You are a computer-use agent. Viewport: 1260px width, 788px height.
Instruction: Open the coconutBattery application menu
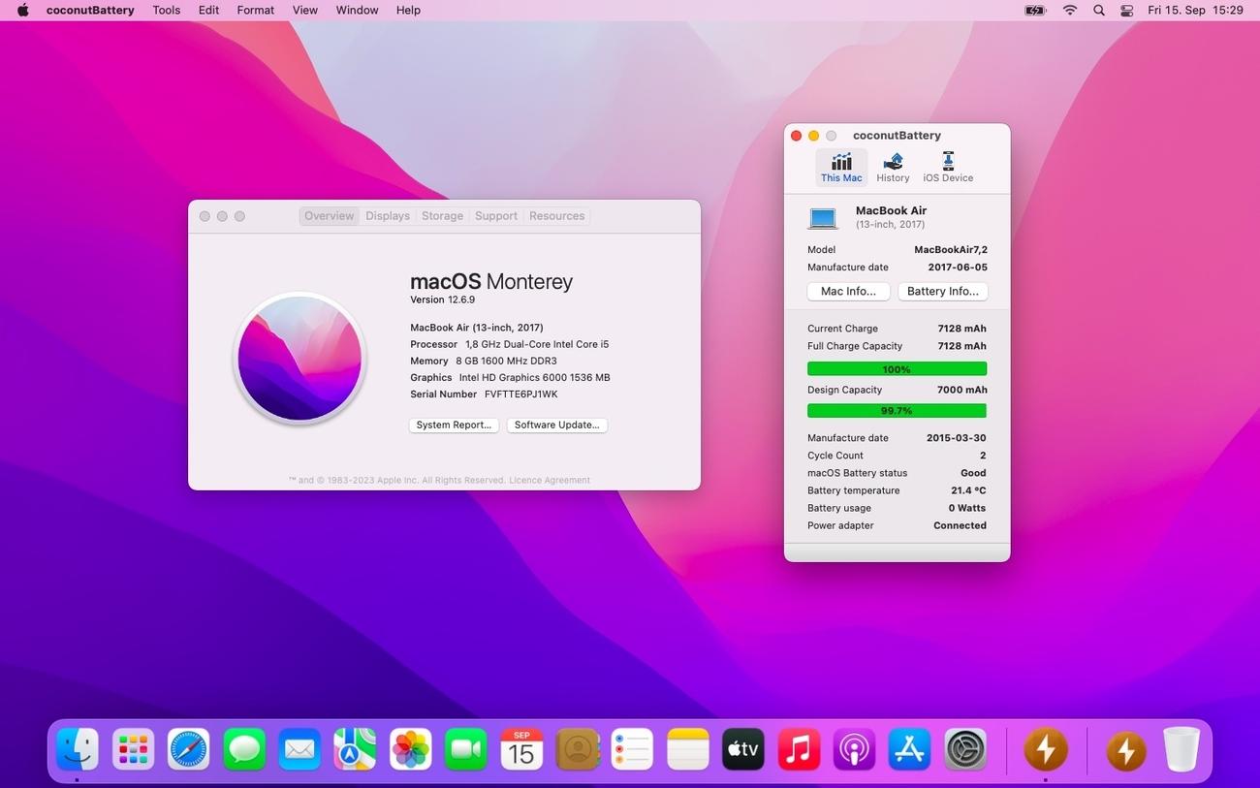click(x=90, y=10)
